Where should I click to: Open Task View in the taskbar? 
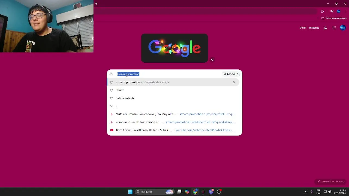(179, 192)
